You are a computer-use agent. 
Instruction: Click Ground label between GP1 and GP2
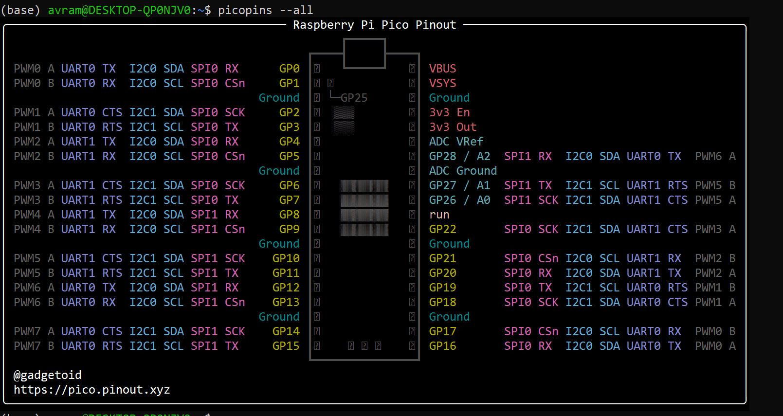(279, 98)
